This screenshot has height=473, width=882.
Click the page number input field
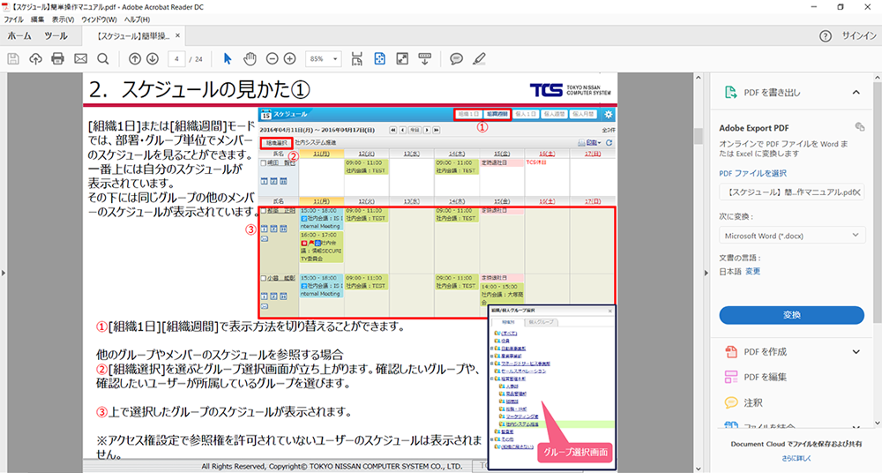click(179, 58)
